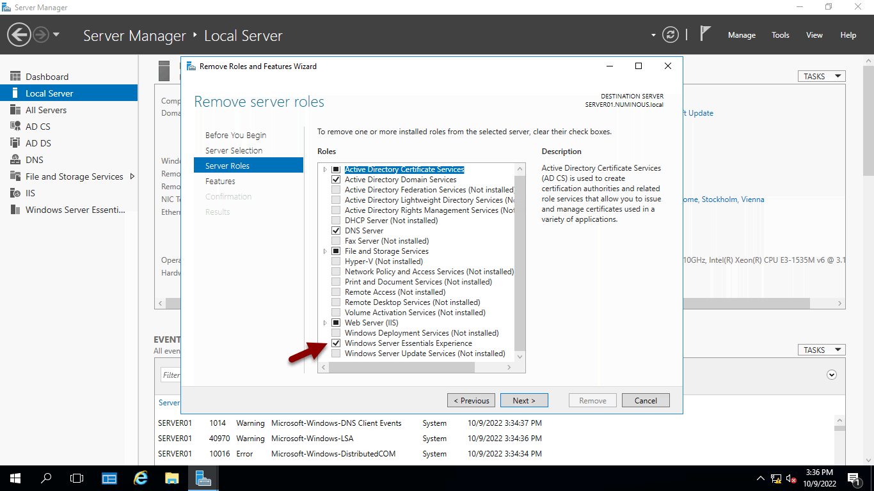Click the Windows Start button
Screen dimensions: 874x491
(15, 478)
